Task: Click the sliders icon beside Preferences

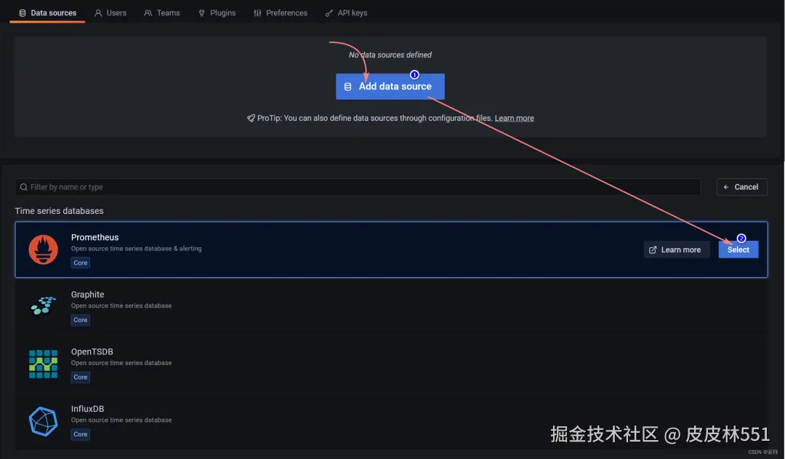Action: click(x=257, y=13)
